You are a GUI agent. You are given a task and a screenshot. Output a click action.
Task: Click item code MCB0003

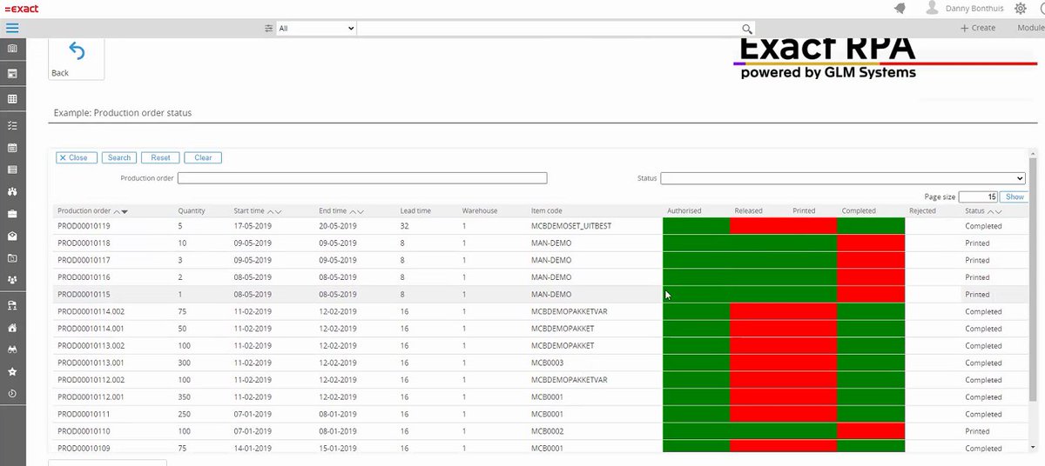[547, 363]
